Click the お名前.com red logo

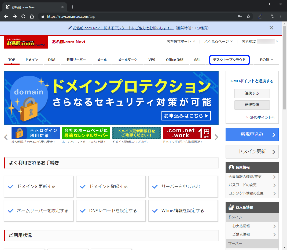point(26,42)
